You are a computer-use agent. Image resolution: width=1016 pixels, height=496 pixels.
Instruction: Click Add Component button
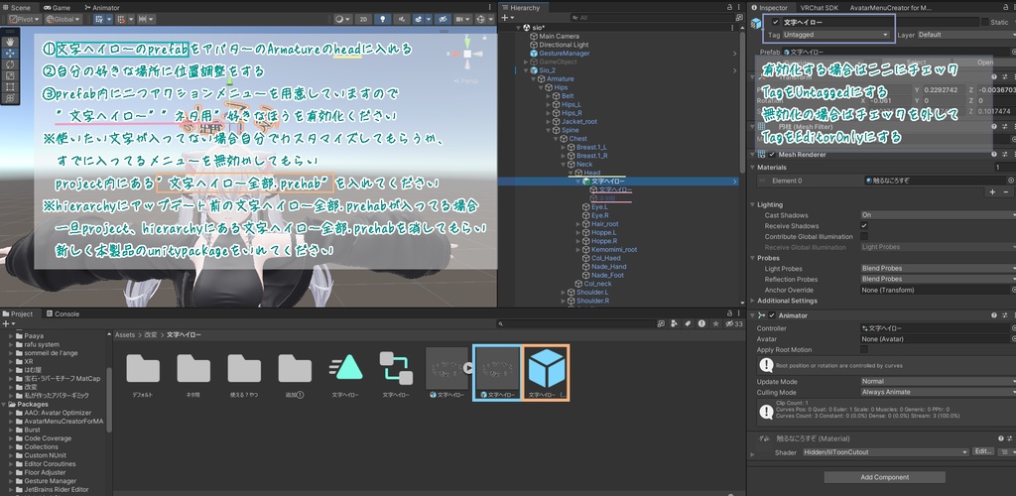coord(884,477)
